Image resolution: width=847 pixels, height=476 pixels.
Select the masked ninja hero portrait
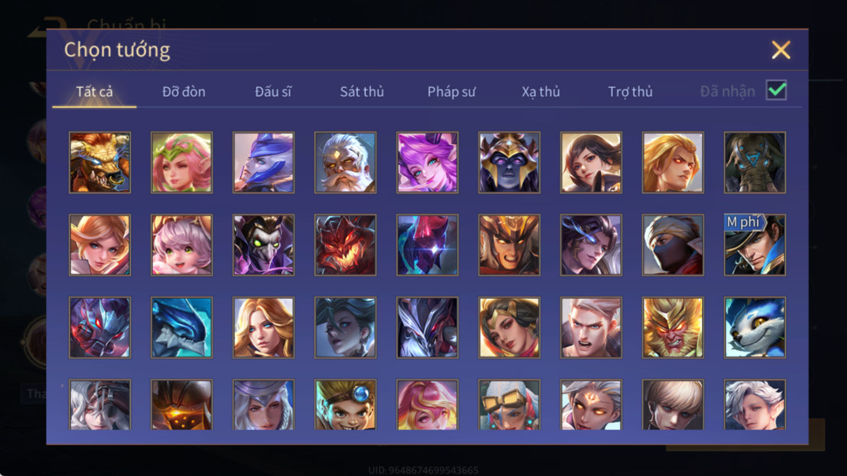[x=673, y=245]
